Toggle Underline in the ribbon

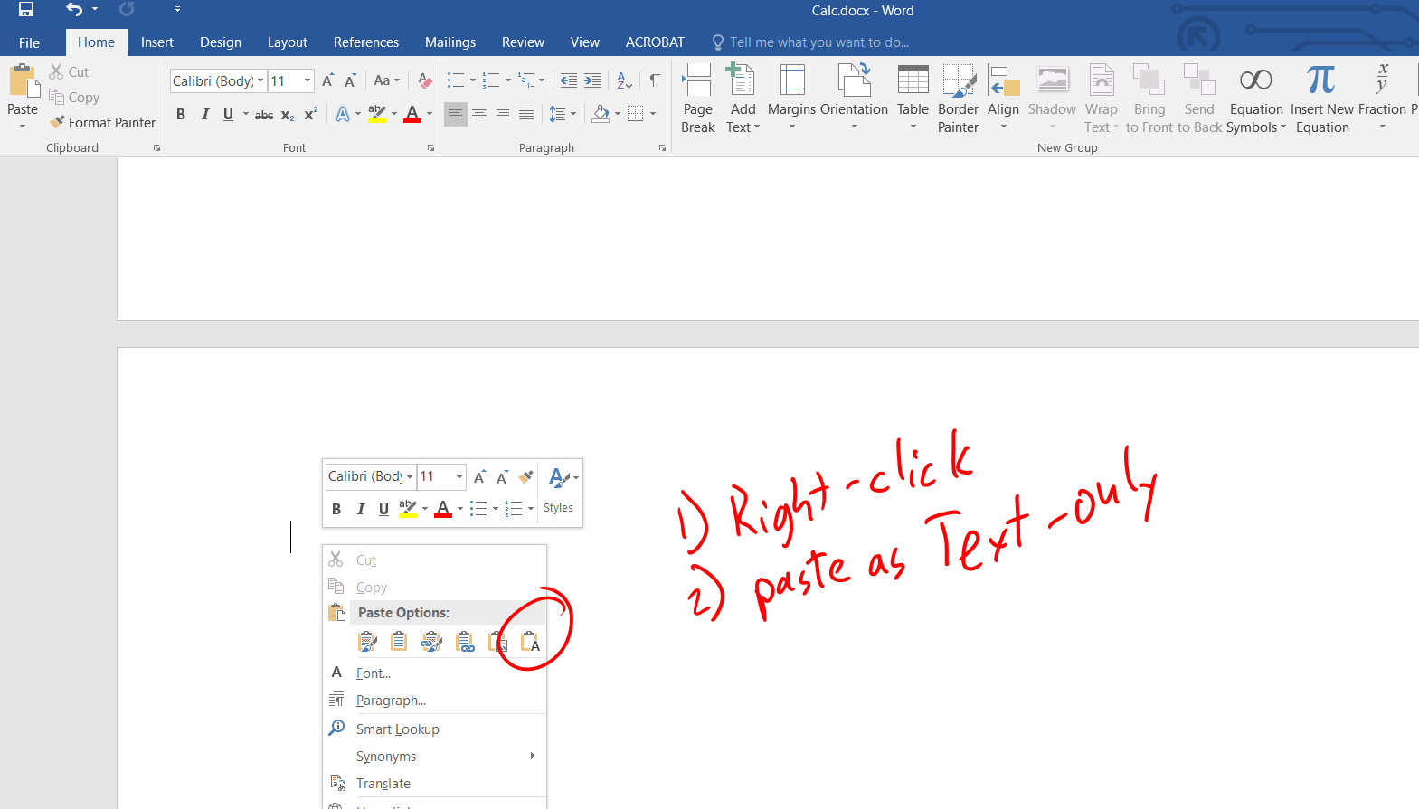pos(228,114)
